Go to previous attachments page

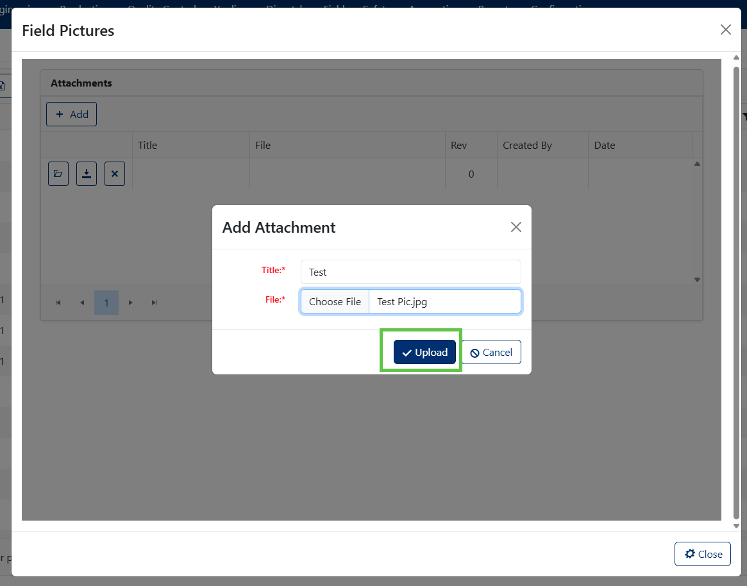(x=82, y=303)
